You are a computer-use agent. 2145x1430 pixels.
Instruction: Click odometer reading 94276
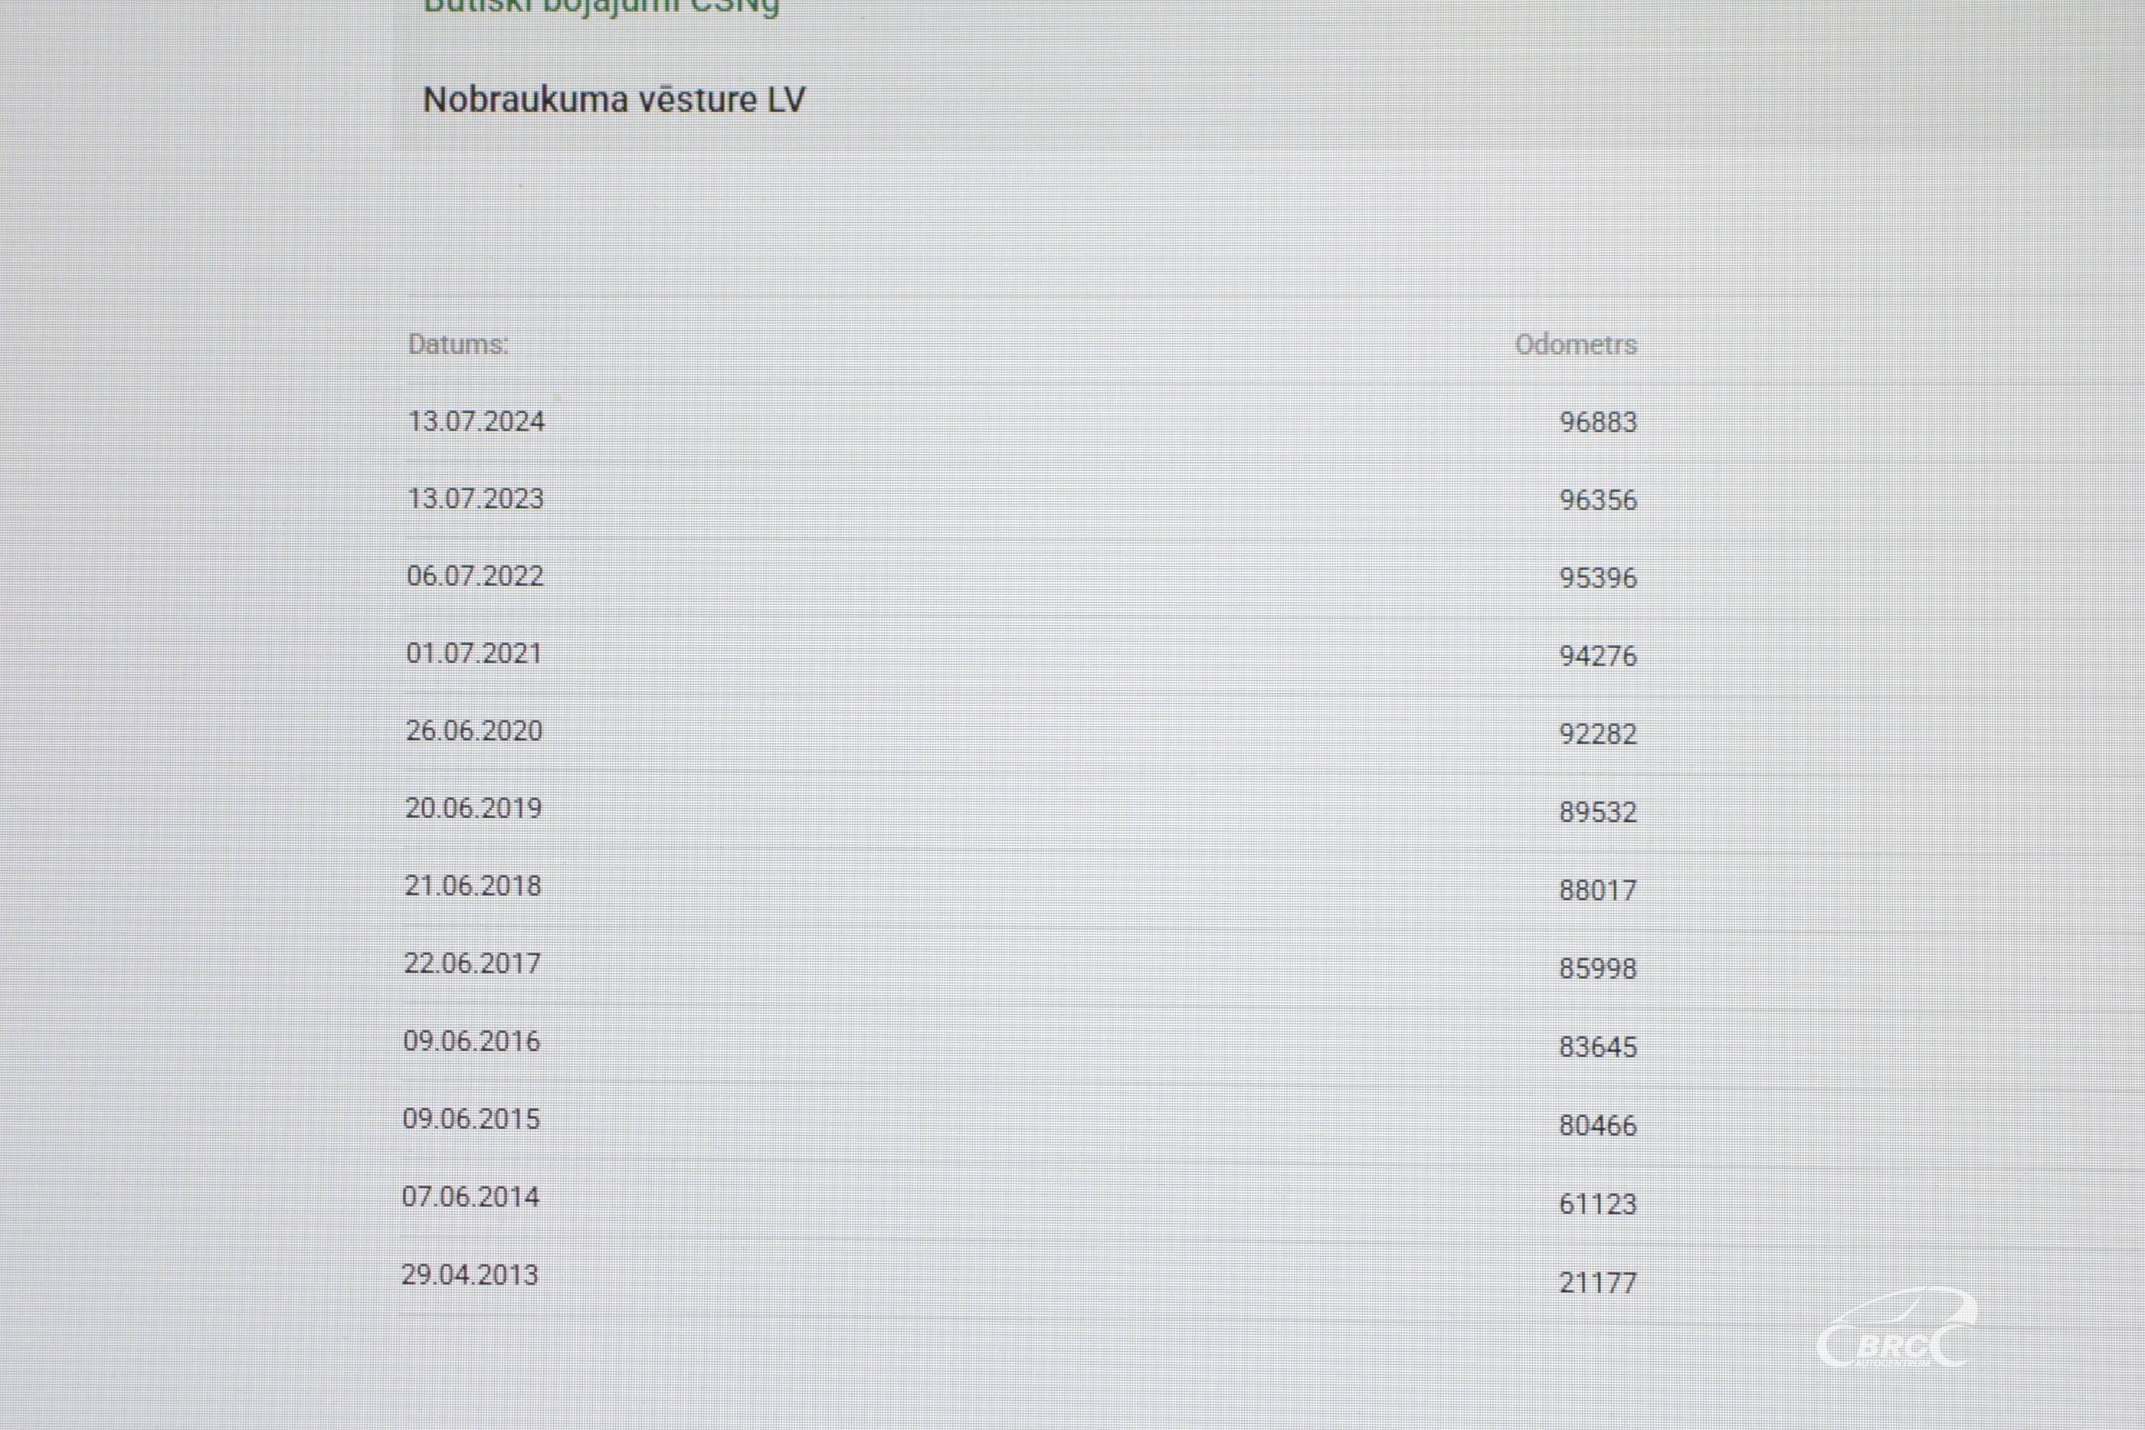coord(1598,656)
